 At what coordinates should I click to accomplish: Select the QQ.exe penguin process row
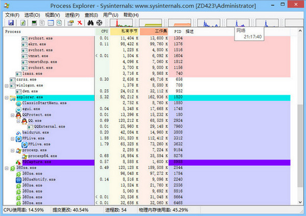34,121
